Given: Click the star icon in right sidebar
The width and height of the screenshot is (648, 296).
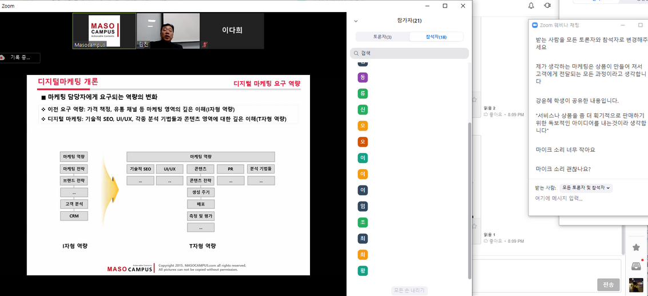Looking at the screenshot, I should [636, 247].
